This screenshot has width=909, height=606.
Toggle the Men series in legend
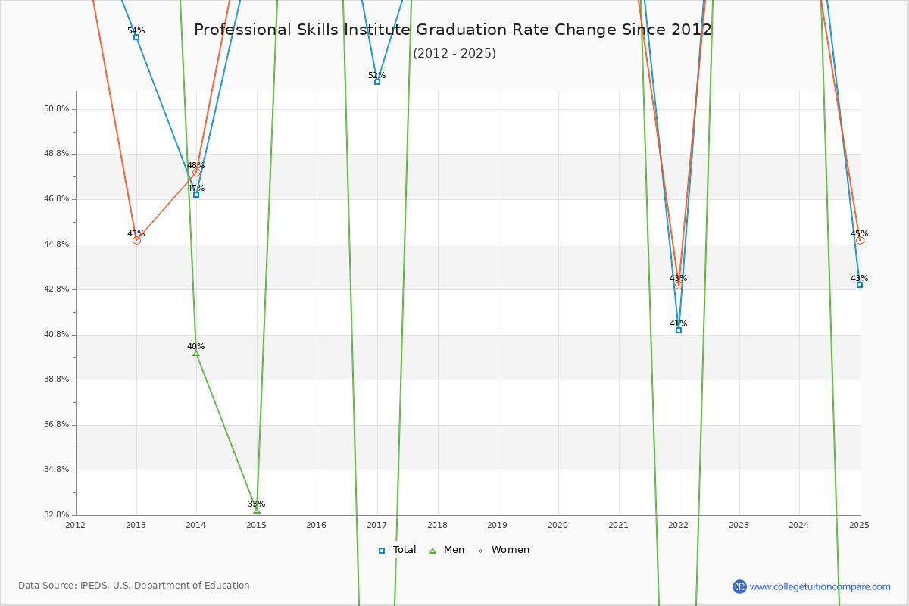(446, 550)
